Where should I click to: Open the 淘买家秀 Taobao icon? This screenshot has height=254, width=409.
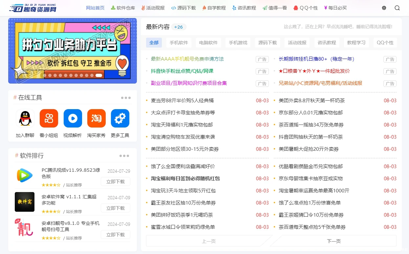(96, 118)
